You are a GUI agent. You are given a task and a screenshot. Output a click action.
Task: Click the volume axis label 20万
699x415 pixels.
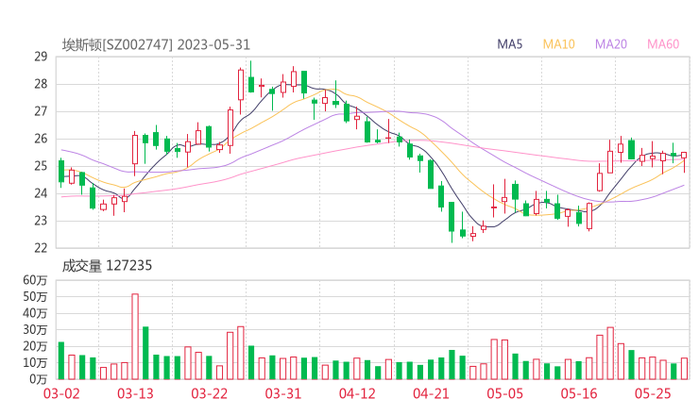coord(35,346)
